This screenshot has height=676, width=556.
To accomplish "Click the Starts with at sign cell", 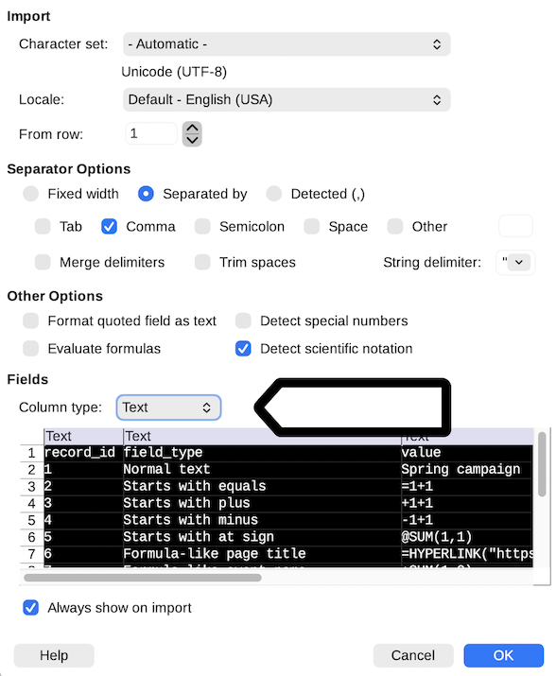I will coord(262,537).
